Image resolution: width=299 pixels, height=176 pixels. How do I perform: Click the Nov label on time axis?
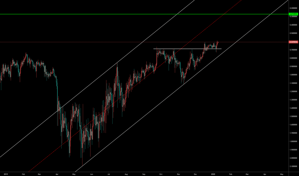tap(178, 174)
